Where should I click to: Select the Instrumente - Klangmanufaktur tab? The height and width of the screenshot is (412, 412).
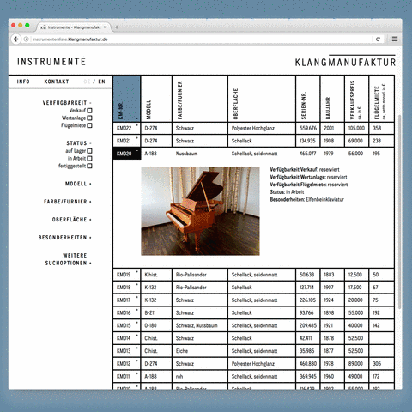74,27
